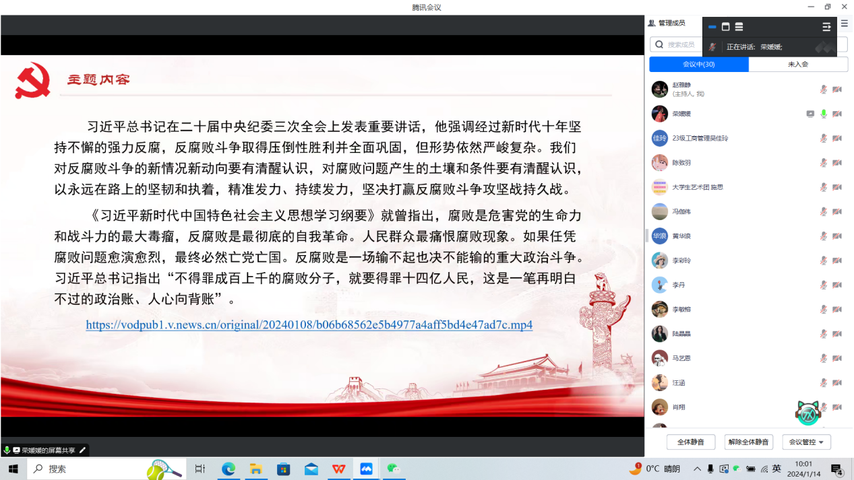
Task: Open the vodpub1.v.news.cn video link
Action: point(309,324)
